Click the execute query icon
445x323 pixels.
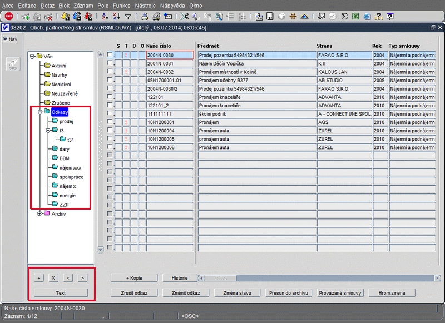(x=77, y=17)
